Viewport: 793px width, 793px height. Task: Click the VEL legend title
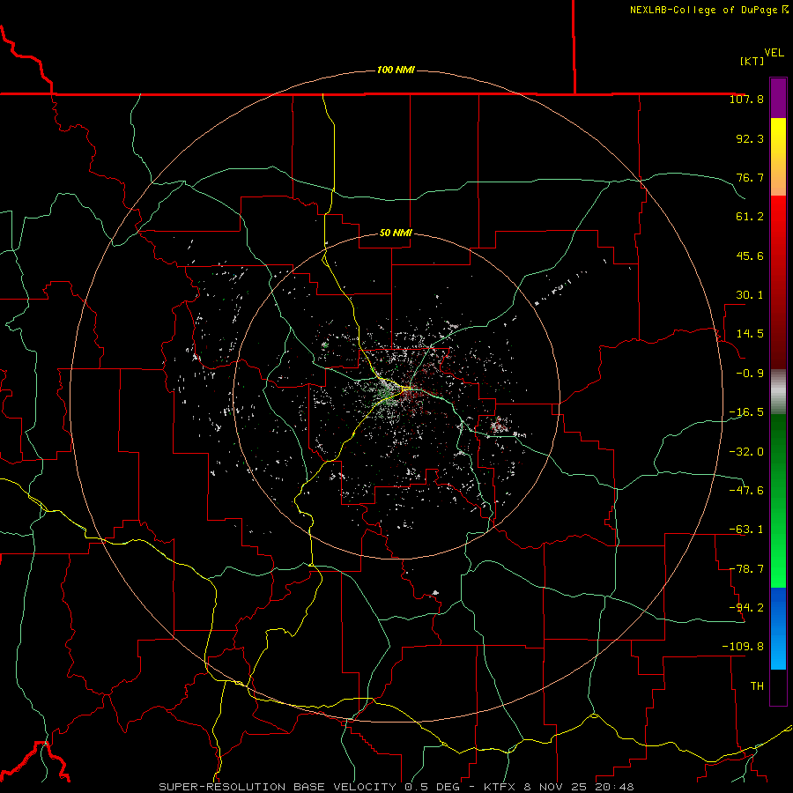(x=774, y=53)
